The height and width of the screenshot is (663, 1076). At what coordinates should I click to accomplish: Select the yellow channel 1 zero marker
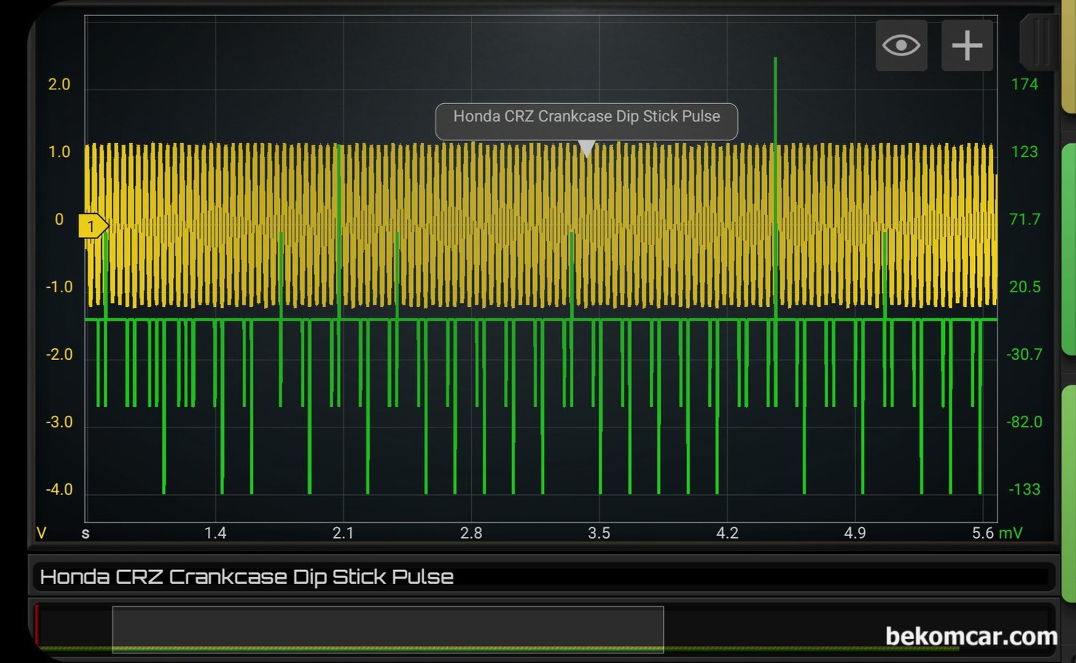[92, 226]
